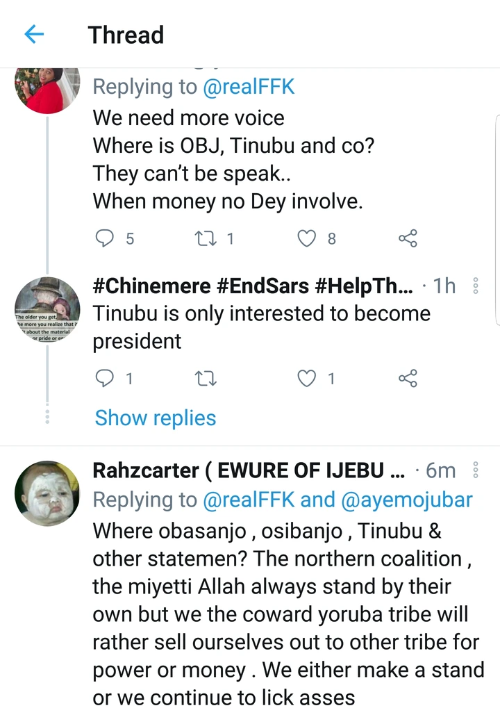Like the 'We need more voice' tweet
Viewport: 500px width, 715px height.
click(306, 238)
